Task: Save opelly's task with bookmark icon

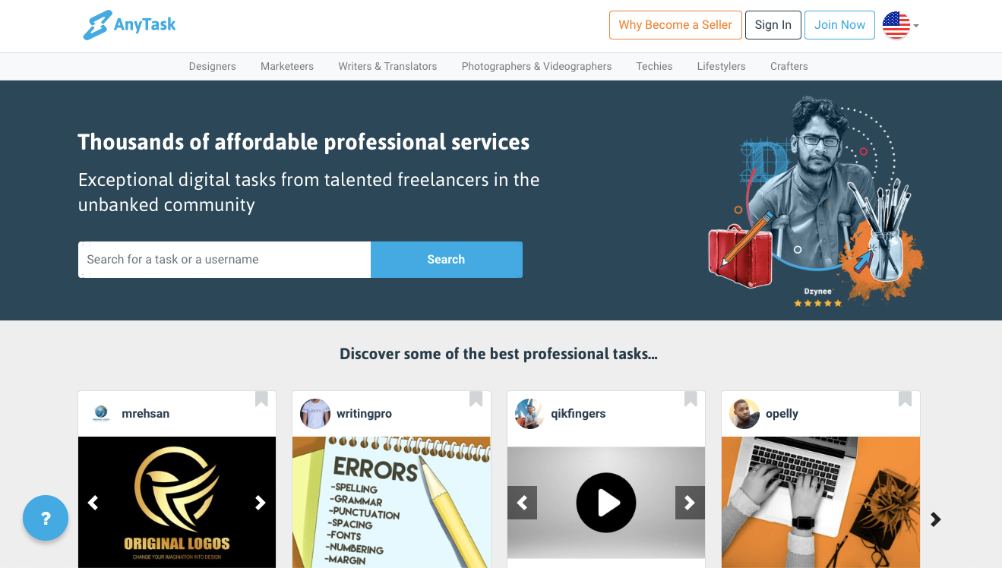Action: pos(905,399)
